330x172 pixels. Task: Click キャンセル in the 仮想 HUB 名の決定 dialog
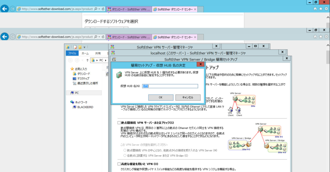tap(188, 97)
